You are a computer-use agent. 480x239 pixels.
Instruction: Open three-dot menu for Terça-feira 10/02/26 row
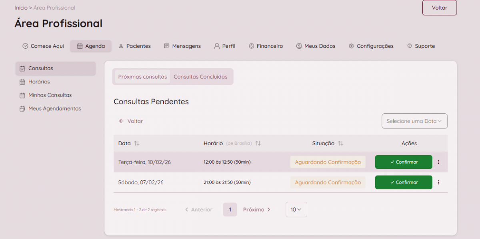coord(438,162)
